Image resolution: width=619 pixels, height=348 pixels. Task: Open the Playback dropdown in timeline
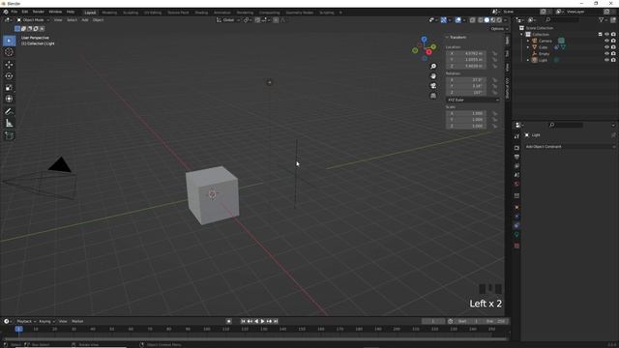pos(26,321)
